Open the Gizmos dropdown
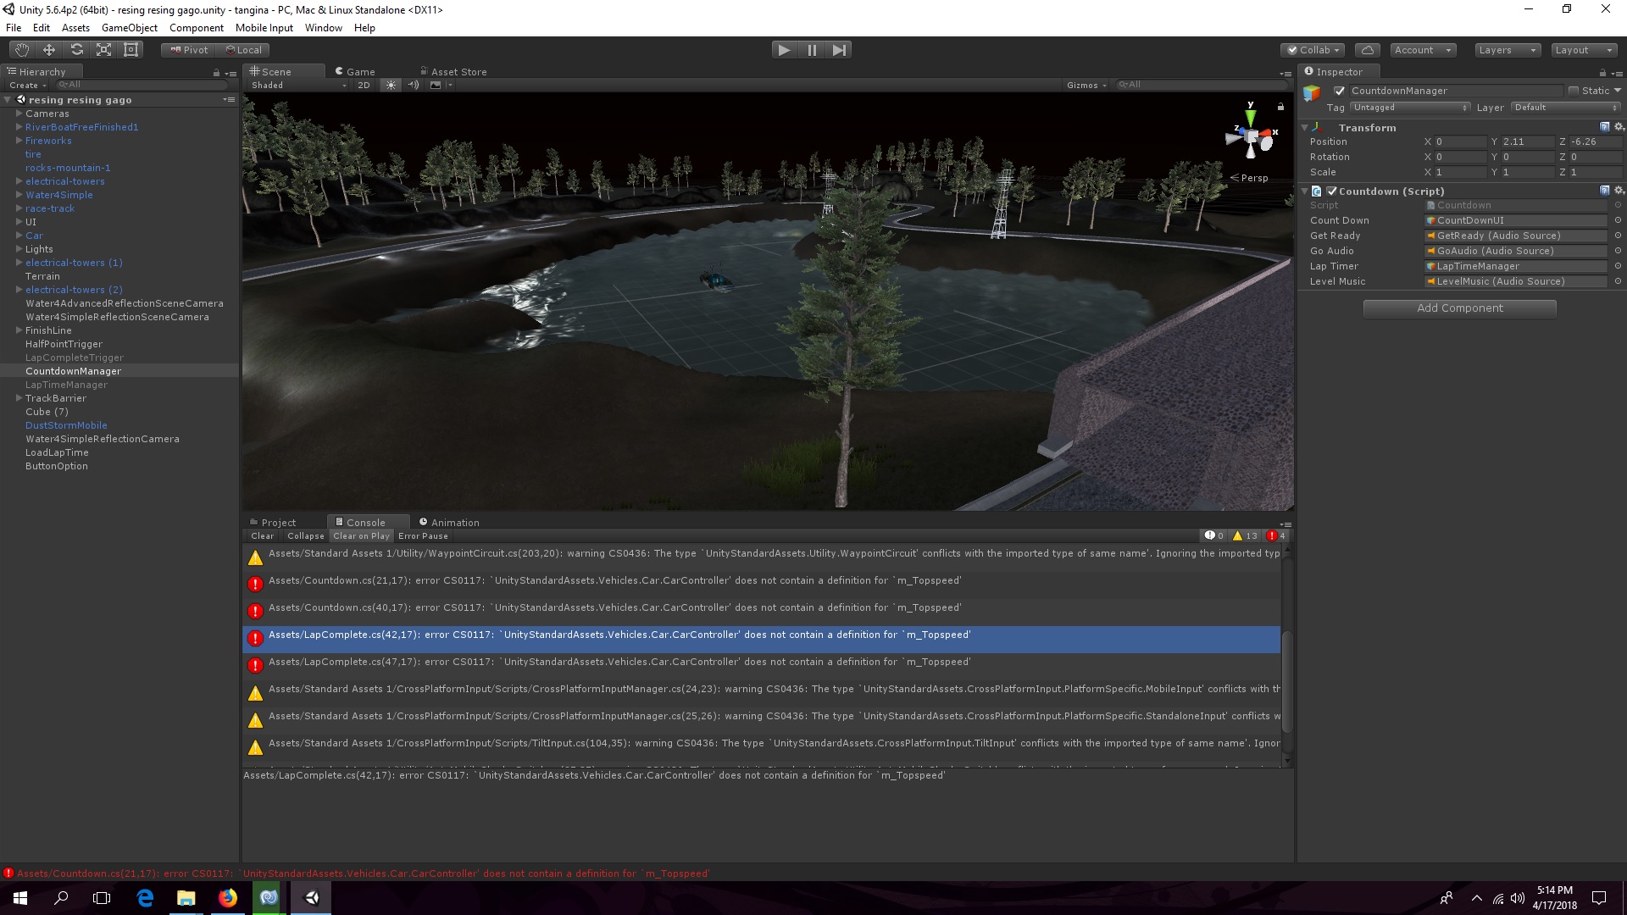The image size is (1627, 915). 1086,85
